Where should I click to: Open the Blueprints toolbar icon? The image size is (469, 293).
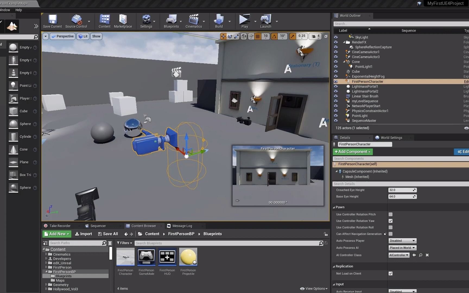(x=171, y=21)
